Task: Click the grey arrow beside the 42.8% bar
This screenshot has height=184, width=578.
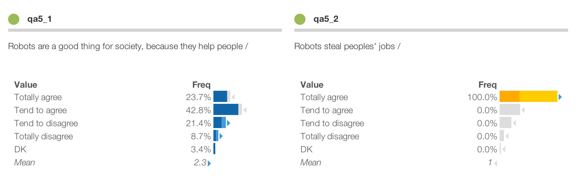Action: [245, 110]
